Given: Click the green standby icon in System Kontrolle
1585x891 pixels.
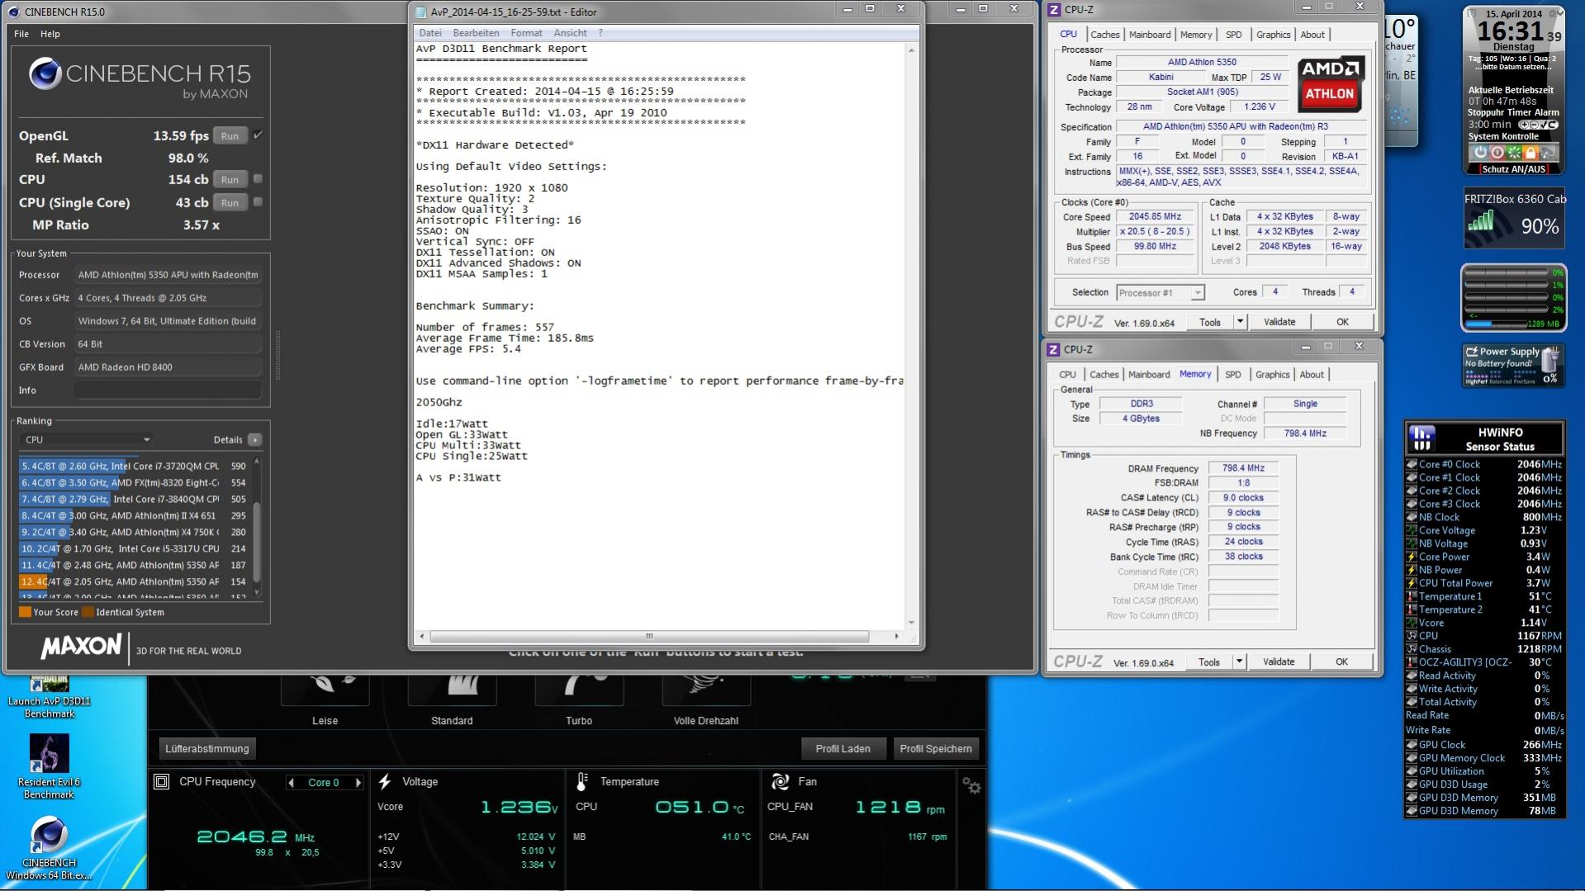Looking at the screenshot, I should (x=1513, y=153).
